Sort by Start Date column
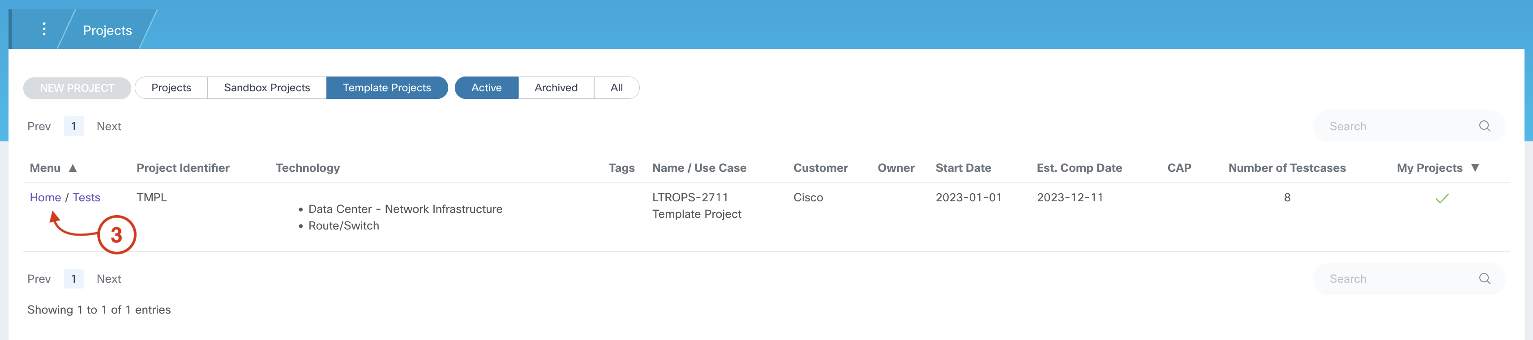 tap(963, 168)
